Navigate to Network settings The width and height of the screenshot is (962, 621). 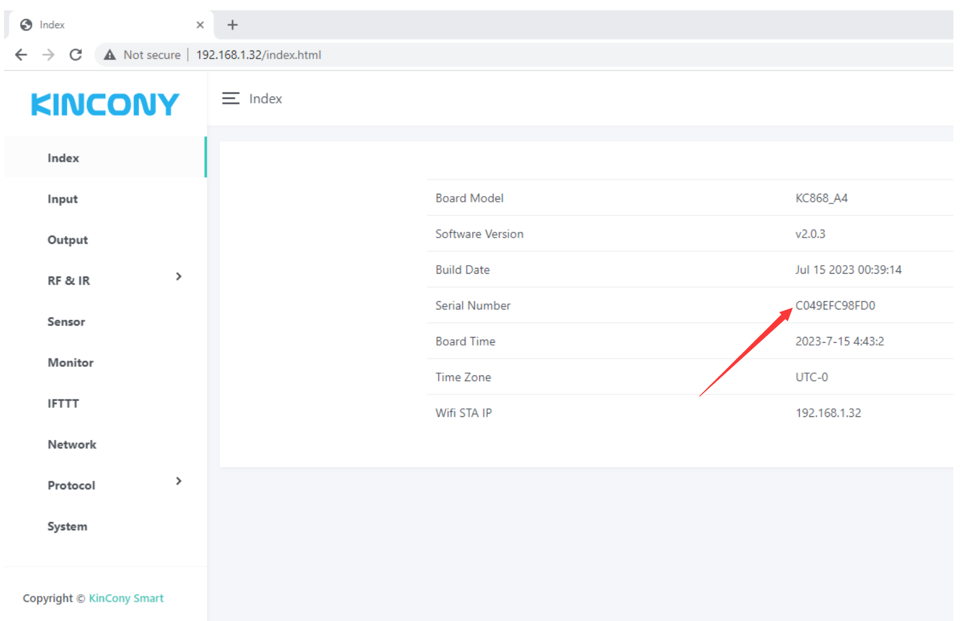pyautogui.click(x=72, y=444)
